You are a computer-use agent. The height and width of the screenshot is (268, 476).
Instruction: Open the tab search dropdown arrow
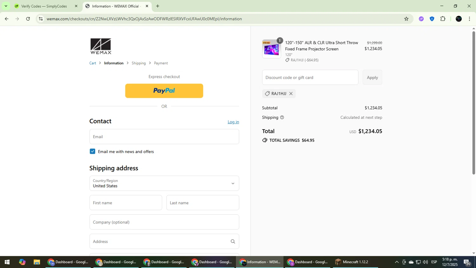[x=6, y=6]
